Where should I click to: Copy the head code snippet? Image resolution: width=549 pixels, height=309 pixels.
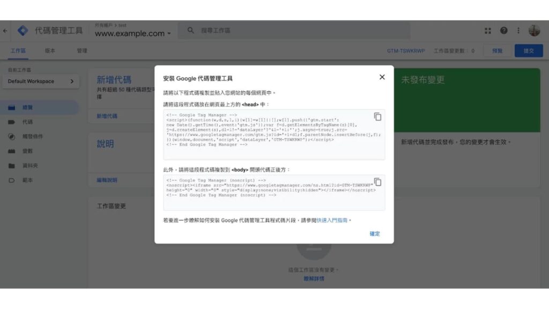click(377, 116)
